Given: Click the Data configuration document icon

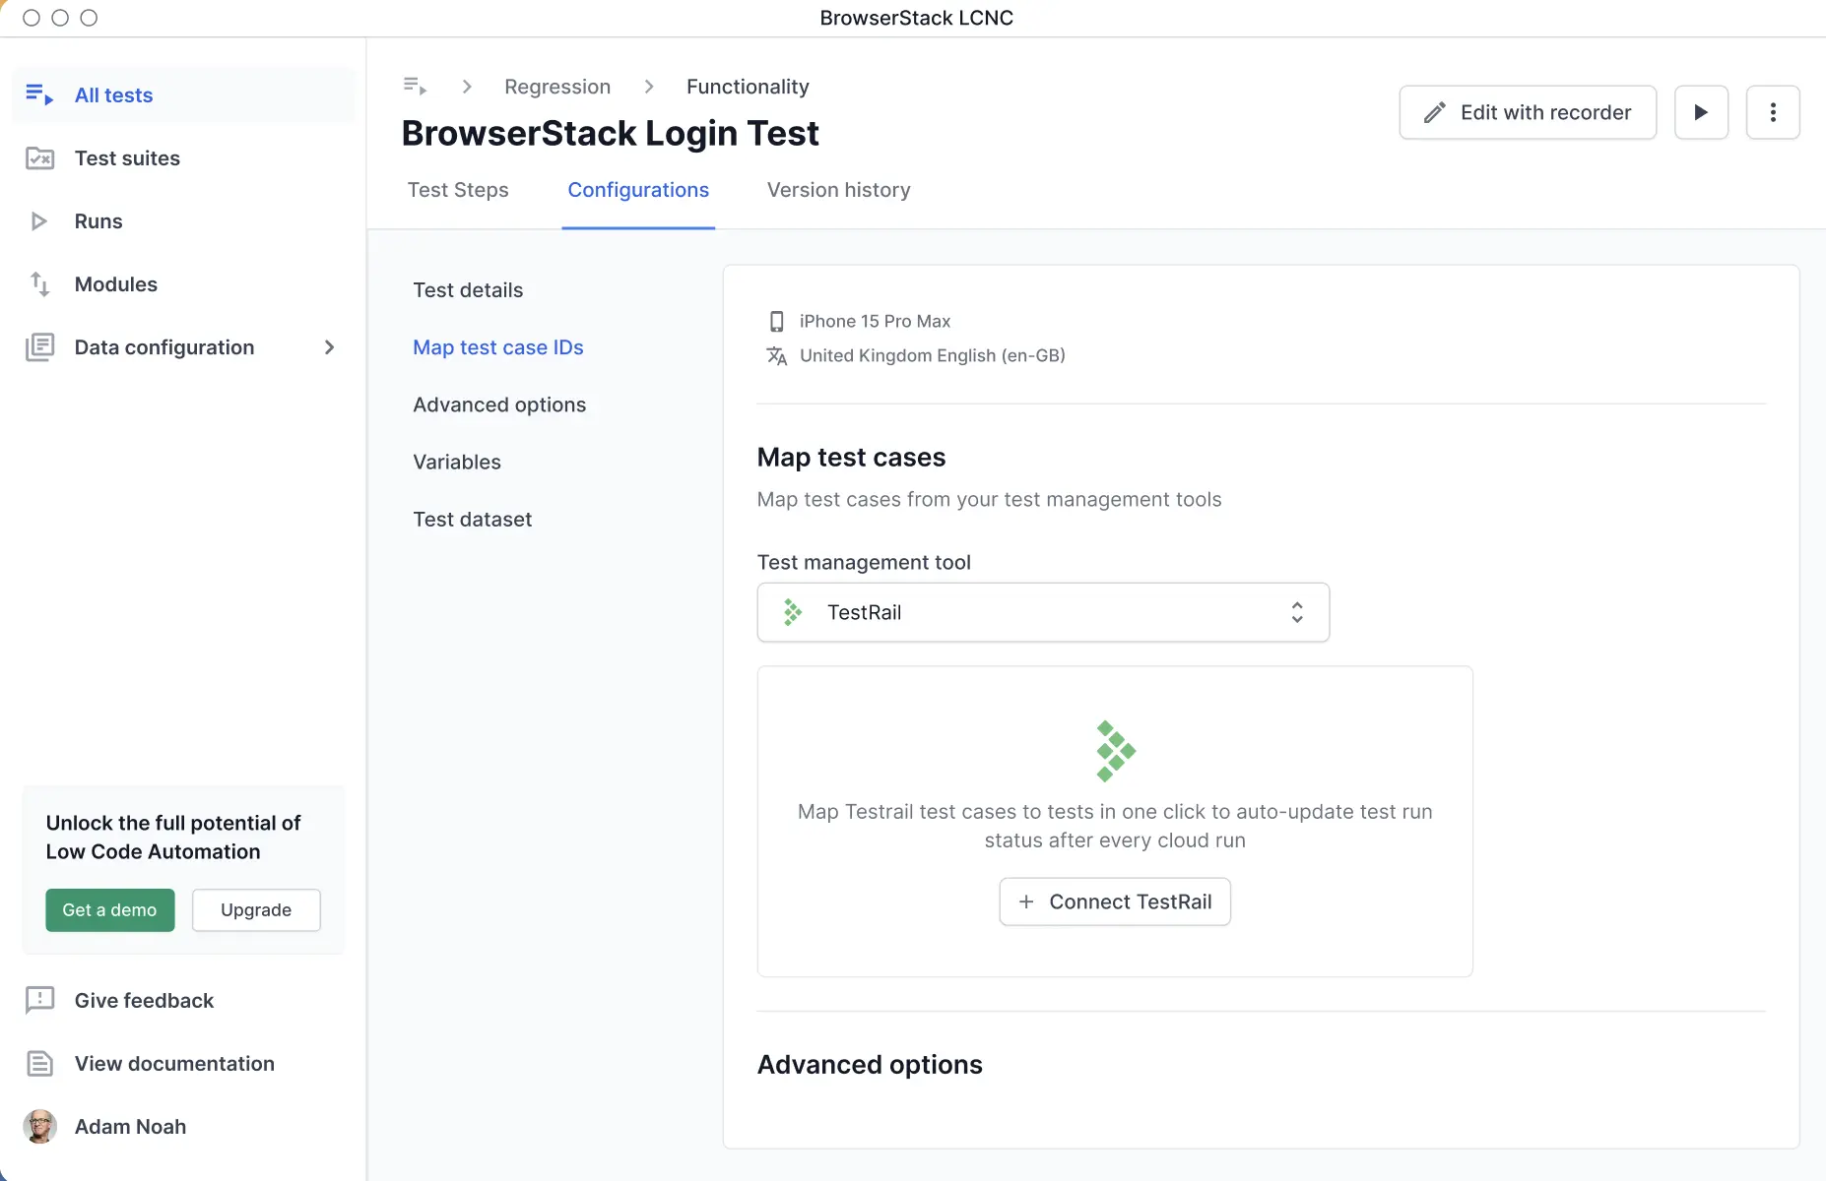Looking at the screenshot, I should (x=40, y=346).
